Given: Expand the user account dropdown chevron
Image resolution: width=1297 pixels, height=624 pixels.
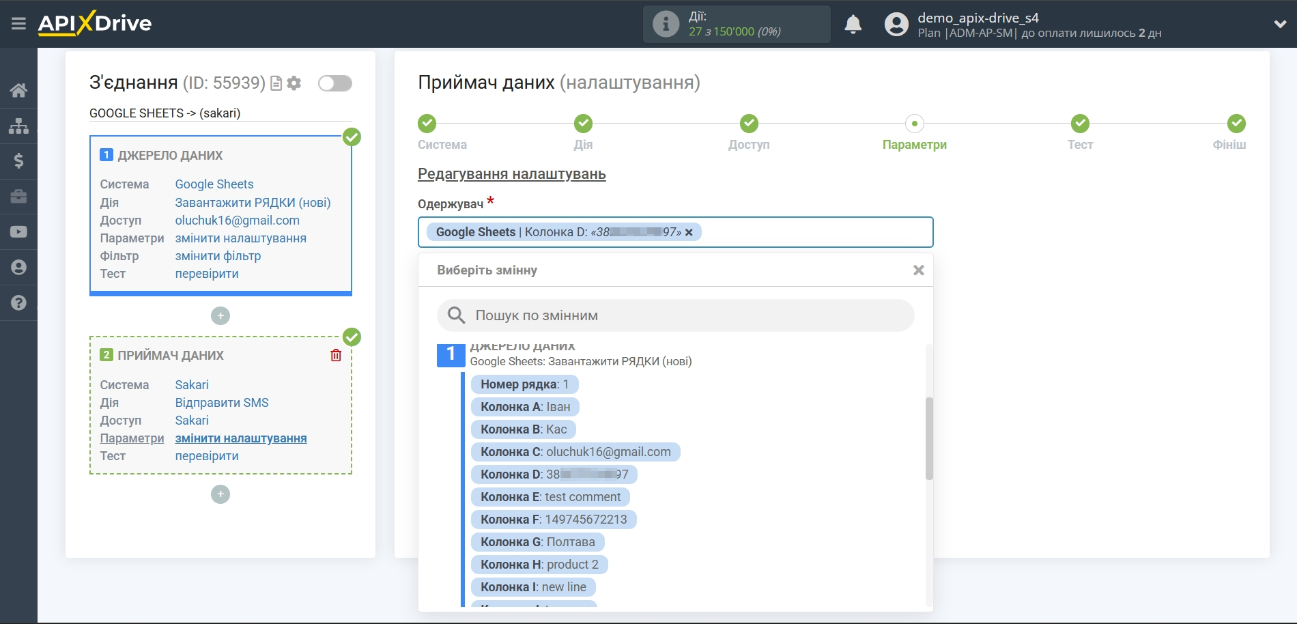Looking at the screenshot, I should click(1280, 25).
